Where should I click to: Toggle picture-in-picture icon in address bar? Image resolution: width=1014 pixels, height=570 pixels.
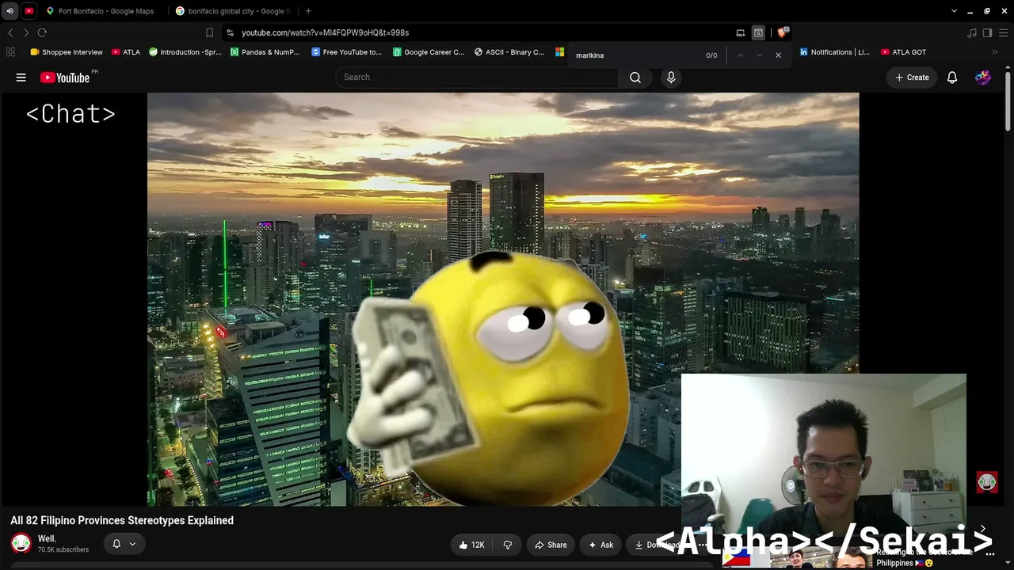(x=758, y=32)
